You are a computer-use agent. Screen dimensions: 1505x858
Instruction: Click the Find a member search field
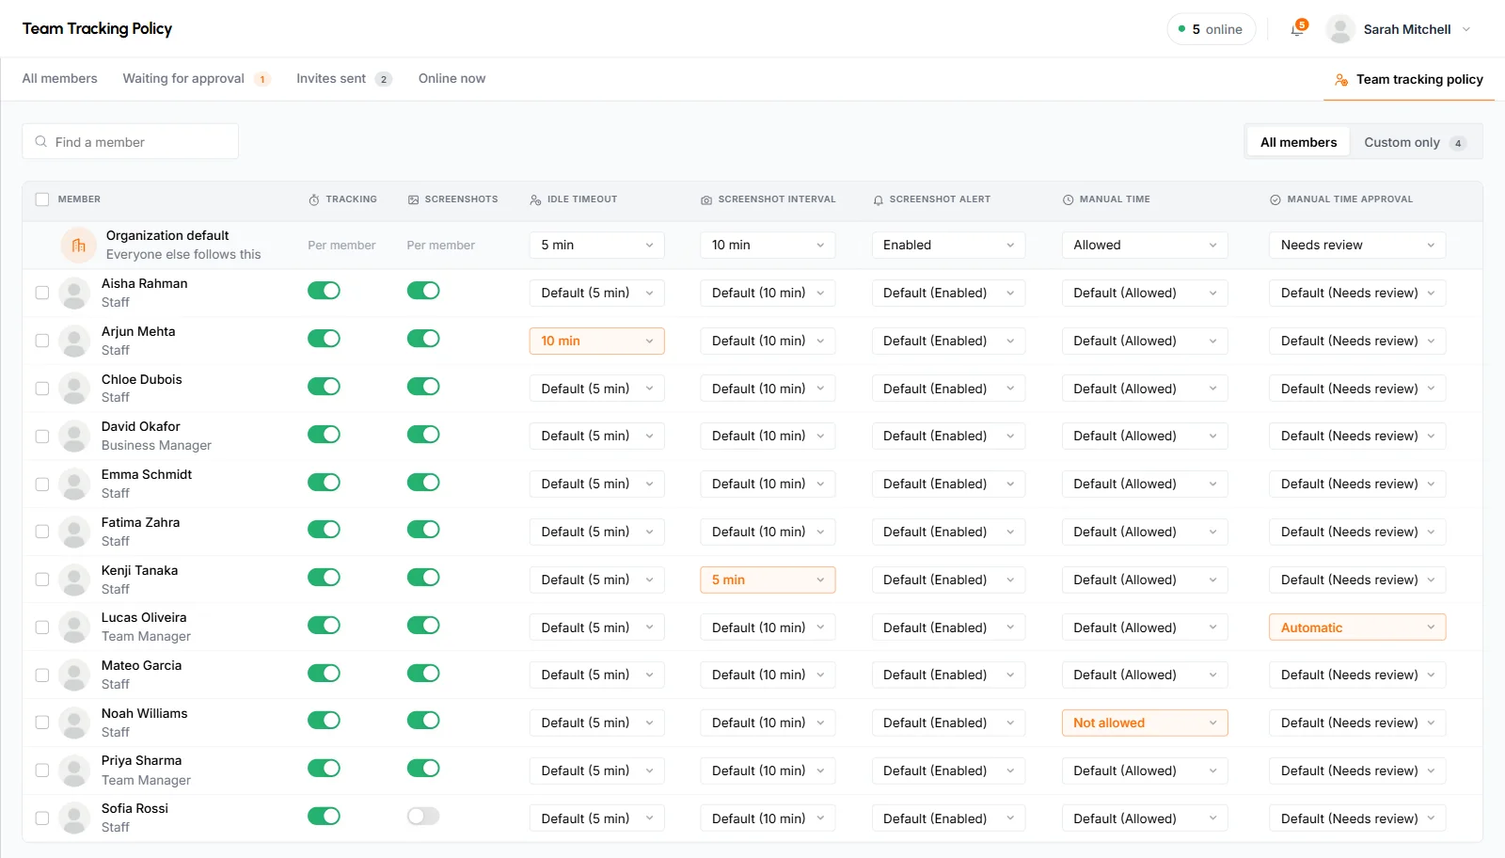tap(131, 142)
